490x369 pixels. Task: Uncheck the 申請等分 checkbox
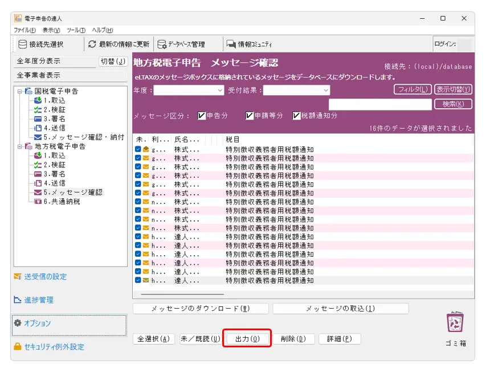pyautogui.click(x=249, y=116)
